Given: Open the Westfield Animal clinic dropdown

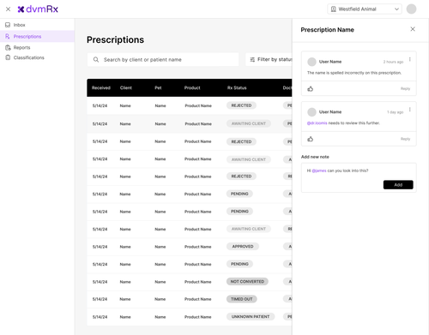Looking at the screenshot, I should pos(365,9).
